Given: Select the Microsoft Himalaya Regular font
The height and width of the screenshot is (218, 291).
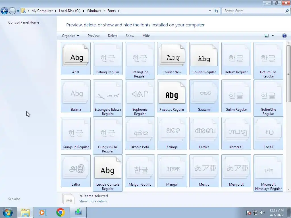Looking at the screenshot, I should pos(268,173).
